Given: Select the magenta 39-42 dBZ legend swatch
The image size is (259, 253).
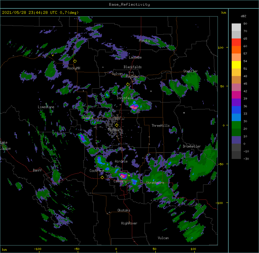Looking at the screenshot, I should [x=236, y=95].
